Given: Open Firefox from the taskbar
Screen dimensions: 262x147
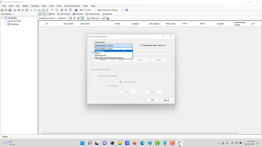Looking at the screenshot, I should coord(135,143).
